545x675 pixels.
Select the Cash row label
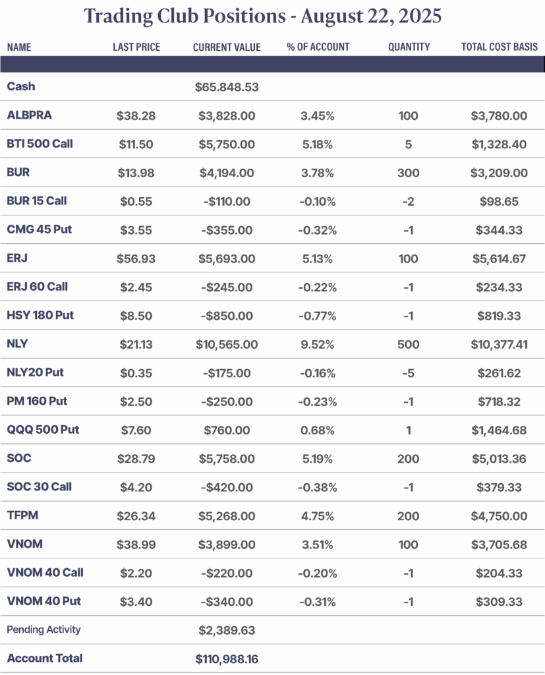point(21,86)
